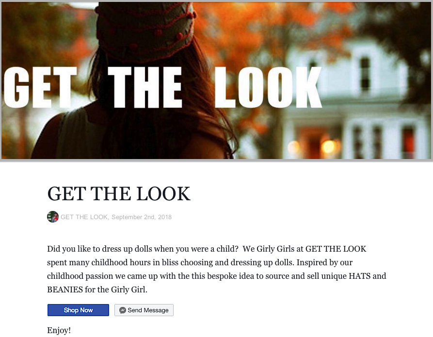Click the word GET in the banner
Viewport: 433px width, 337px height.
pyautogui.click(x=40, y=87)
